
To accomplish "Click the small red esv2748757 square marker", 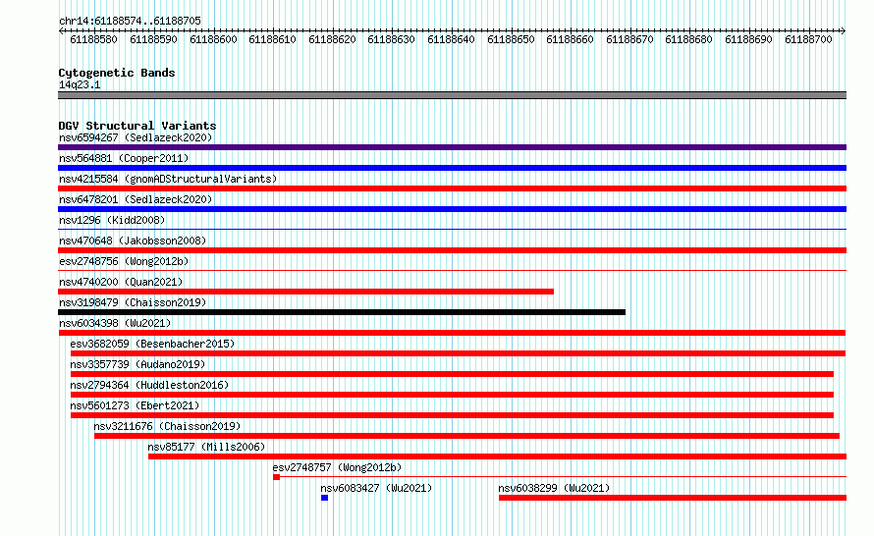I will point(277,477).
